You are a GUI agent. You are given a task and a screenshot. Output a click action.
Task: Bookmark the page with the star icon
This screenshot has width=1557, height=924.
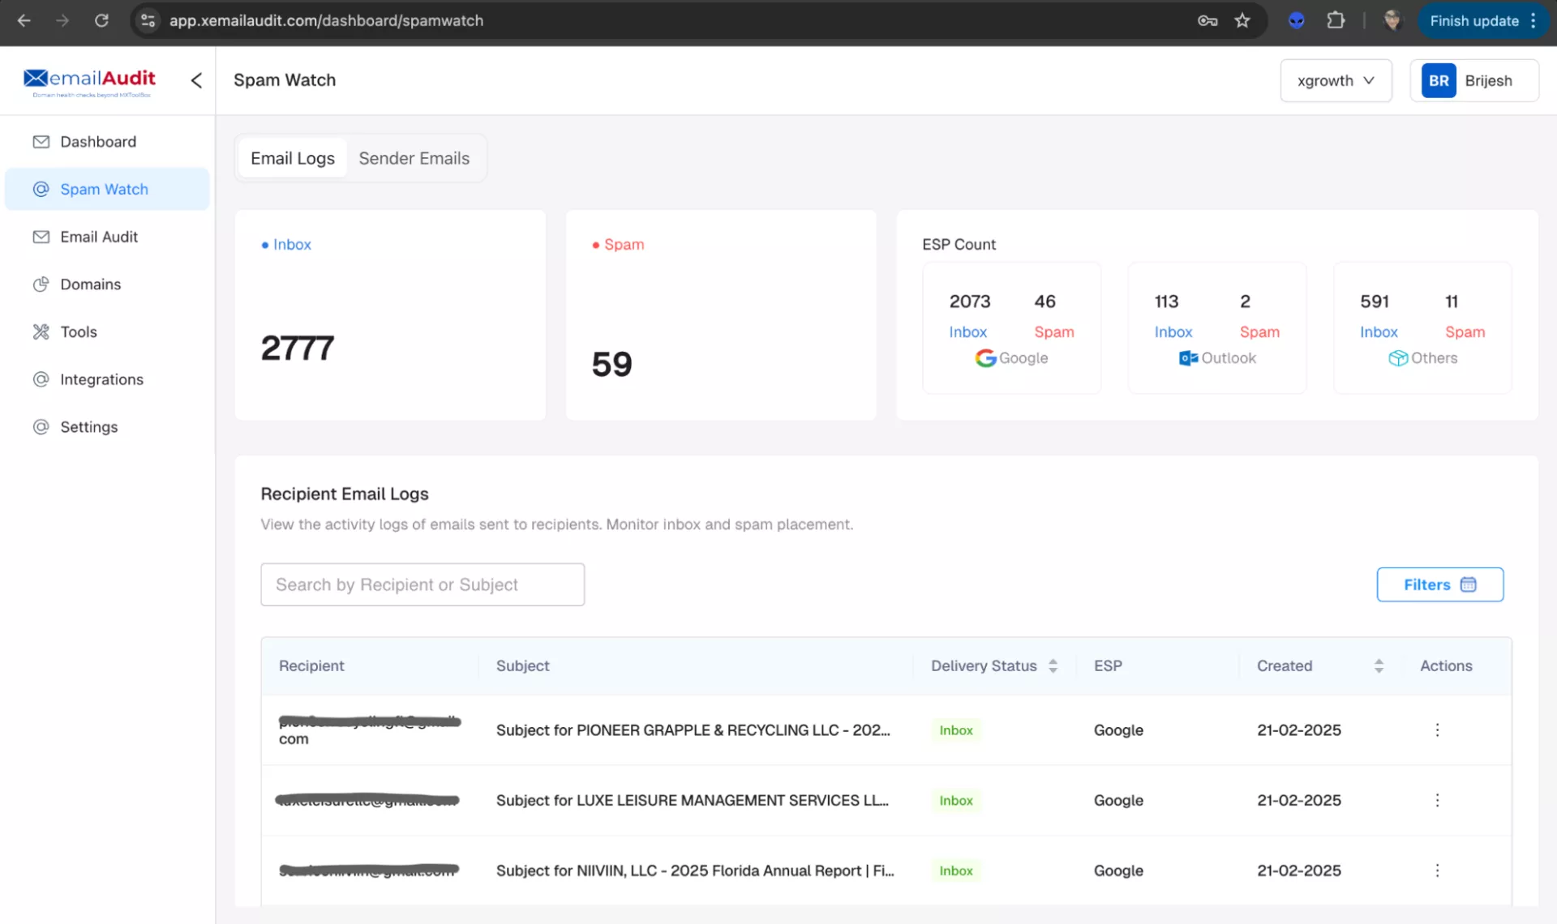1242,21
